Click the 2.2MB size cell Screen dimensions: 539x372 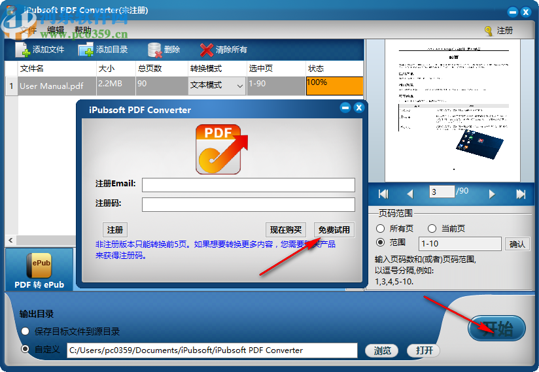[116, 86]
